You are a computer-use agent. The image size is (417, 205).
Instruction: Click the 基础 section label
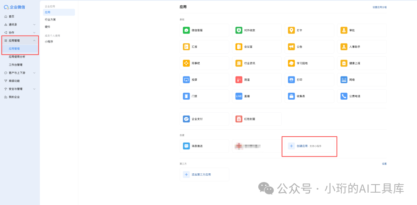point(182,20)
